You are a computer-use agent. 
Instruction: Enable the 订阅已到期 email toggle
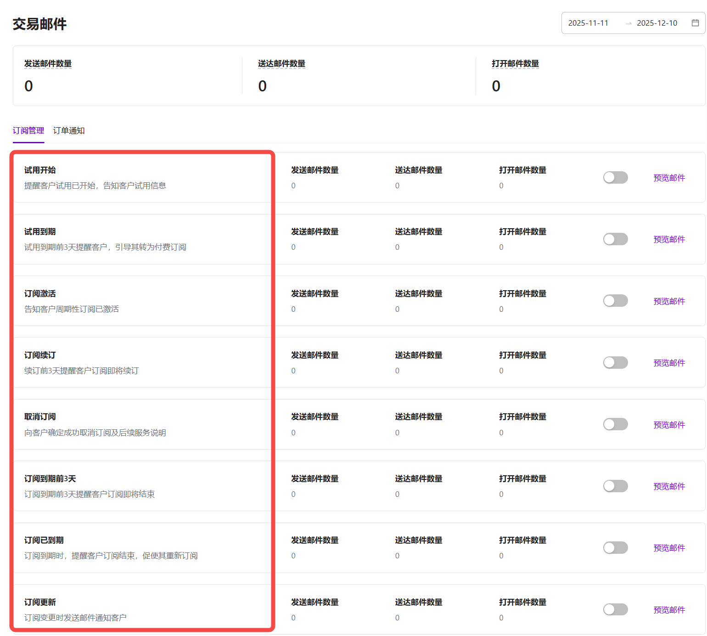click(615, 548)
